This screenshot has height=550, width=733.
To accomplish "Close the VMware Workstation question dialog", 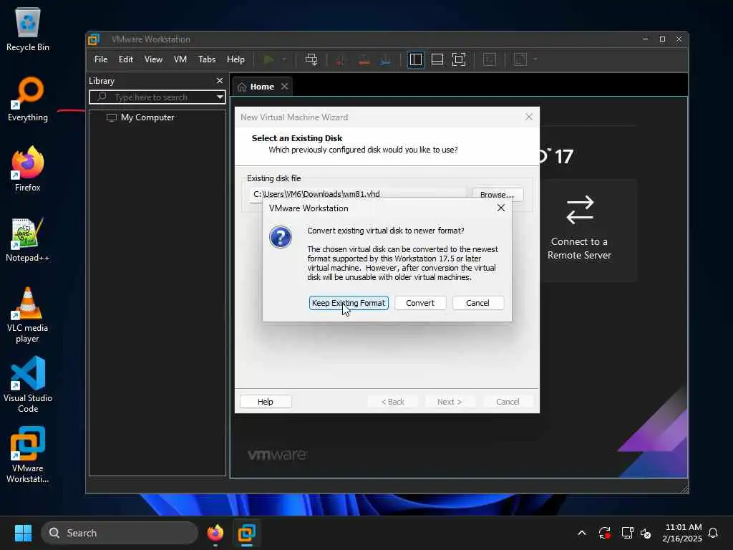I will click(x=500, y=208).
